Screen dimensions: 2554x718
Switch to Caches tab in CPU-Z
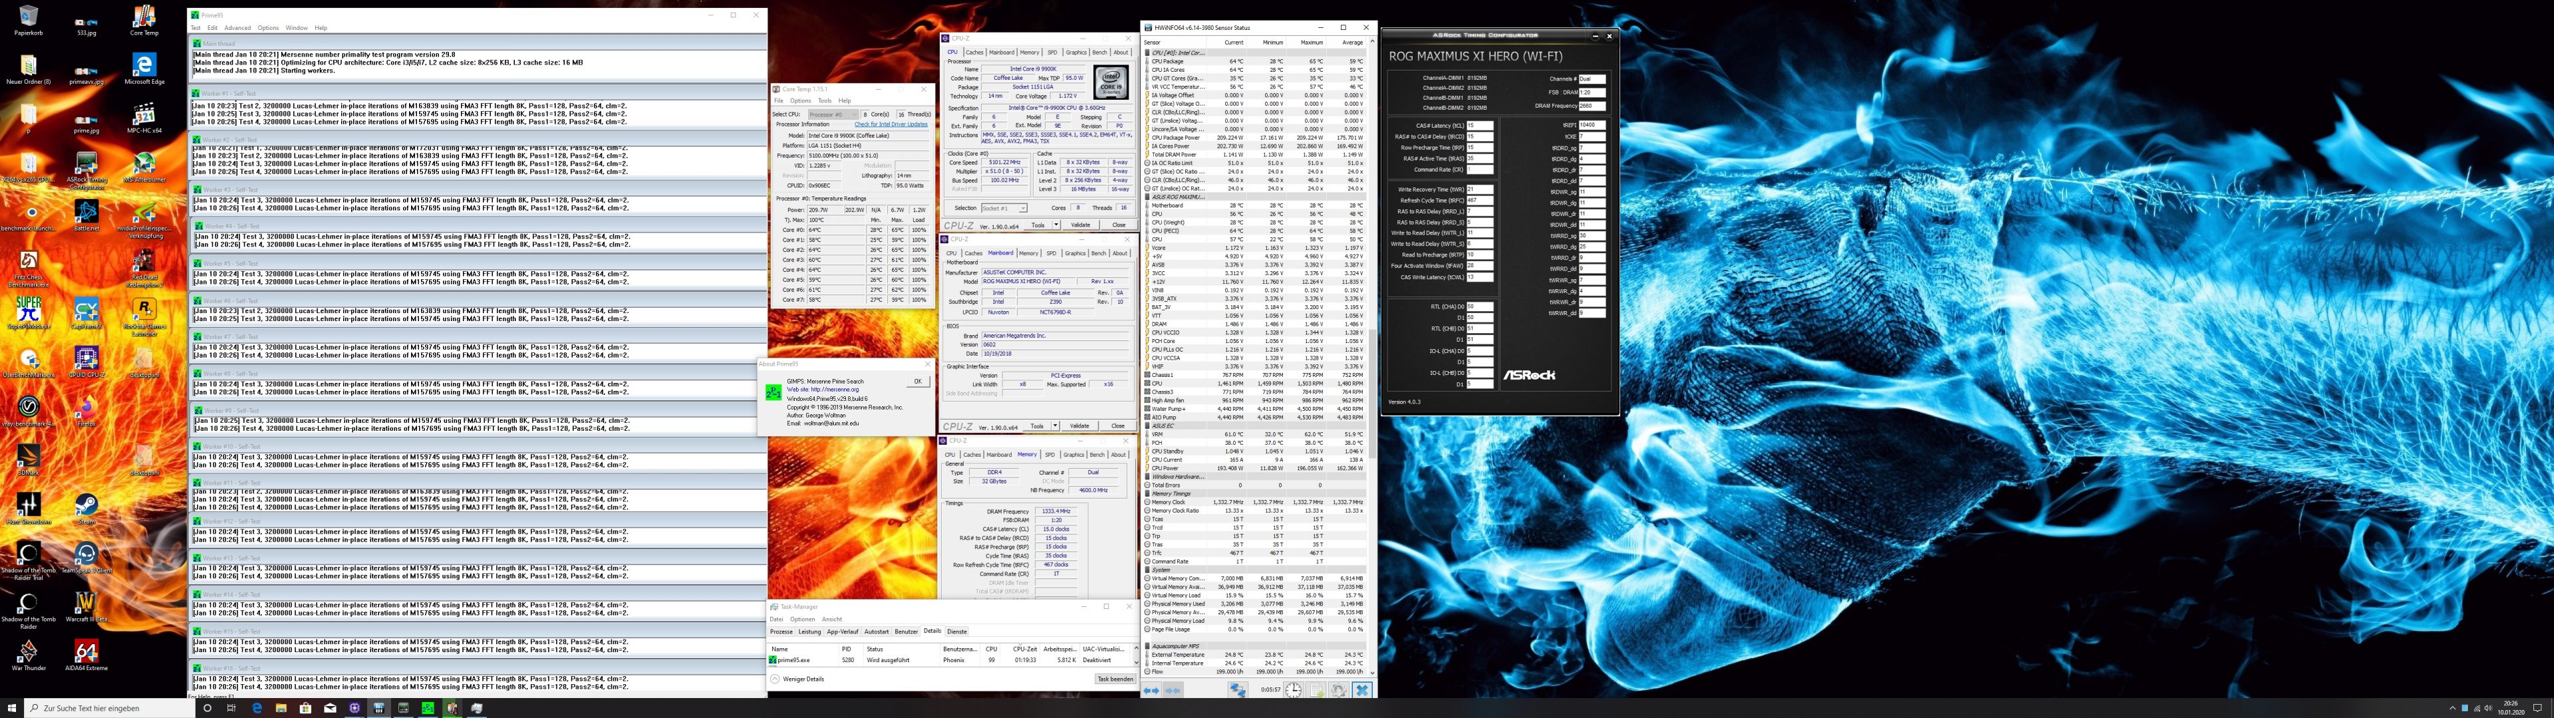pyautogui.click(x=974, y=53)
